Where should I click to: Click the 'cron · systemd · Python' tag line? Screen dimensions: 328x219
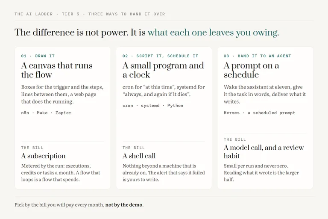pyautogui.click(x=153, y=105)
